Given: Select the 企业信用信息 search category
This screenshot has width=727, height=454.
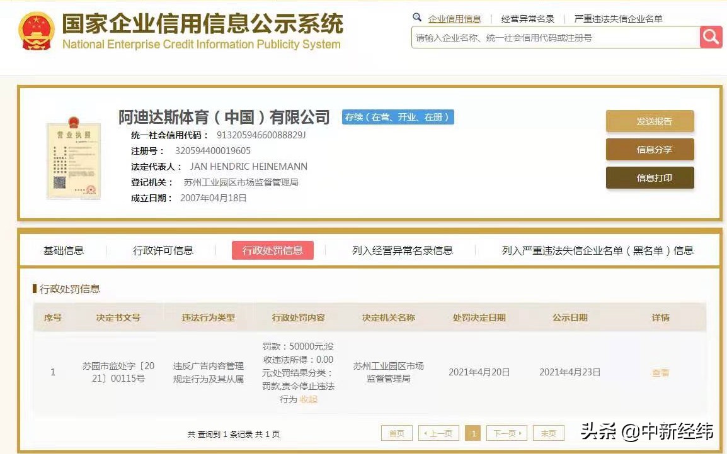Looking at the screenshot, I should (x=454, y=19).
